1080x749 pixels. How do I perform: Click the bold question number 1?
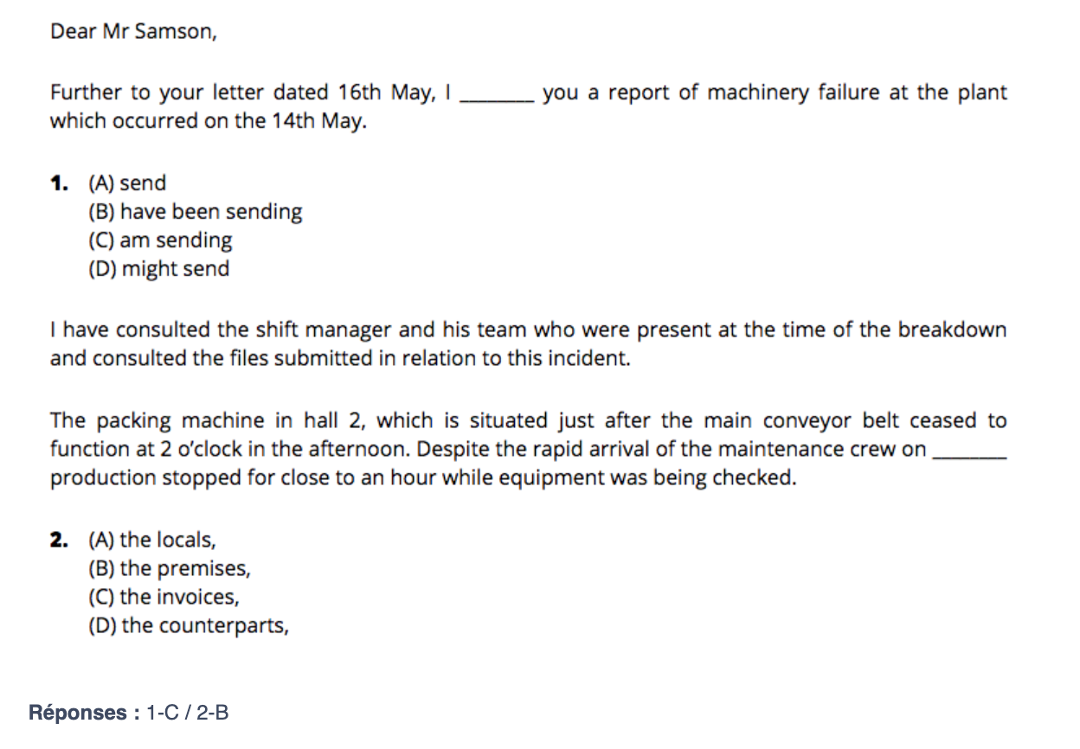pos(59,183)
